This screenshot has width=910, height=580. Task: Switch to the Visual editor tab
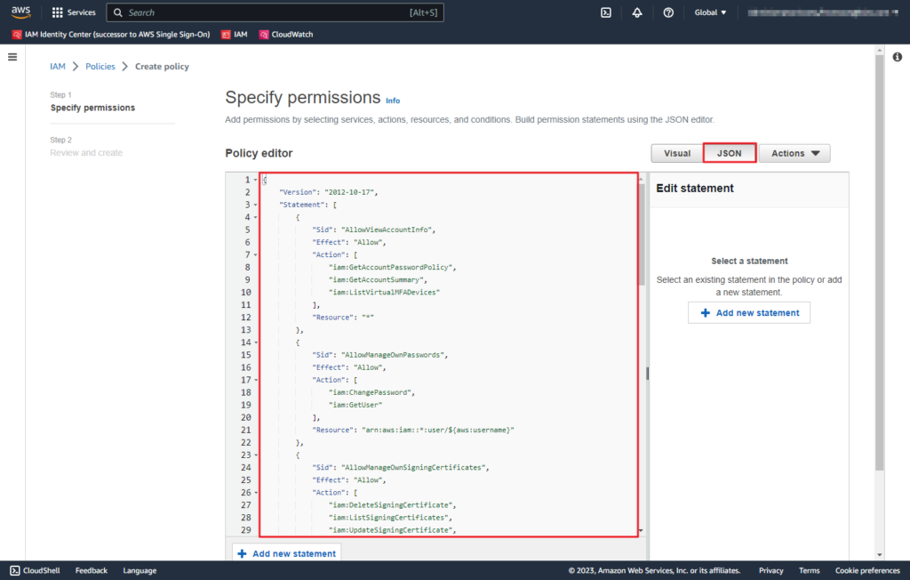click(676, 153)
